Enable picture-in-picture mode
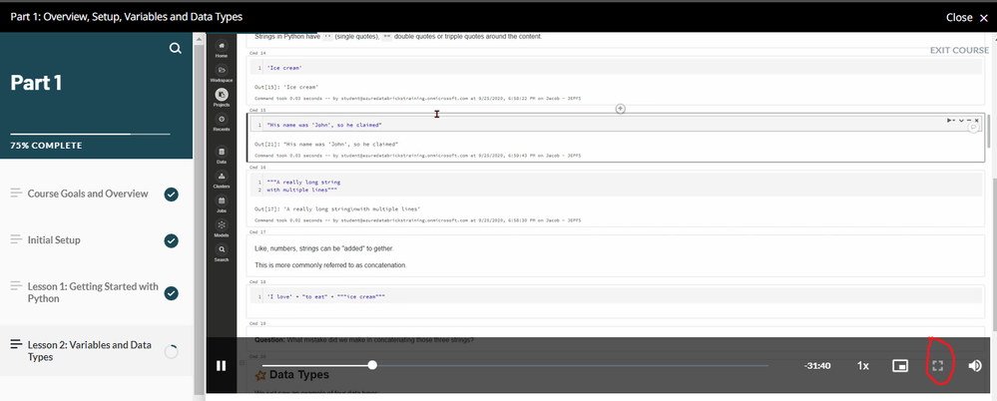The width and height of the screenshot is (997, 401). pyautogui.click(x=899, y=366)
